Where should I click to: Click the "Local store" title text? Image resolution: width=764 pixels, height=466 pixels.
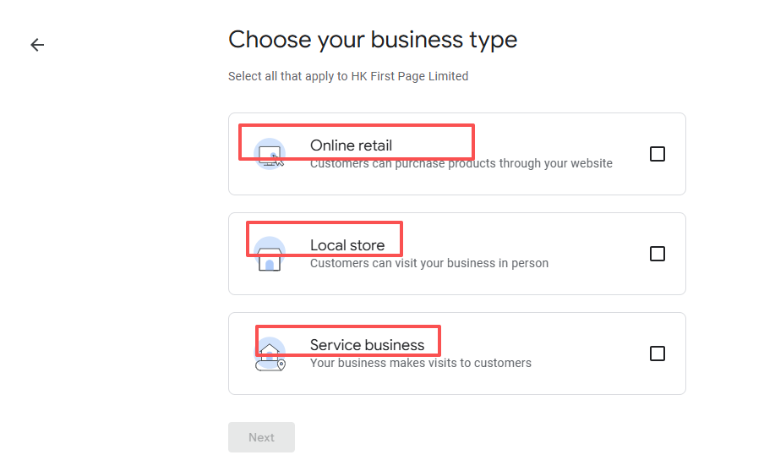[x=347, y=245]
